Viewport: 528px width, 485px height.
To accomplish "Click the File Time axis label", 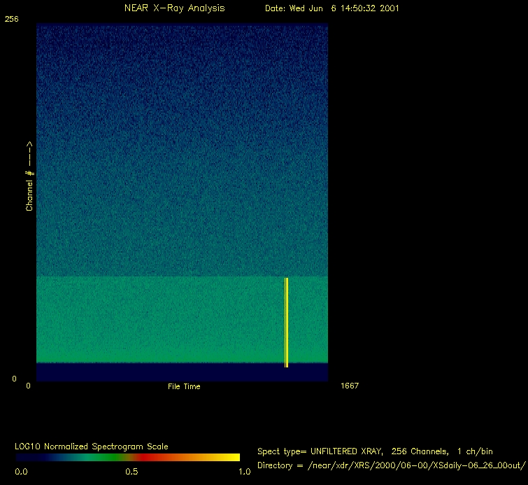I will coord(184,386).
